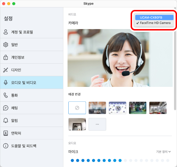Open the 오디오 및 비디오 settings tab

[x=32, y=83]
